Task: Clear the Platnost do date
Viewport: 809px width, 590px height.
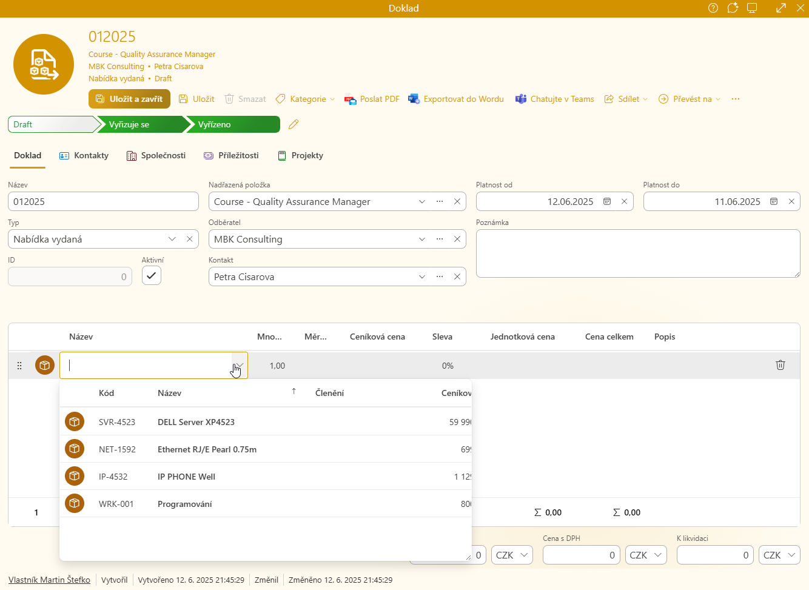Action: [x=791, y=201]
